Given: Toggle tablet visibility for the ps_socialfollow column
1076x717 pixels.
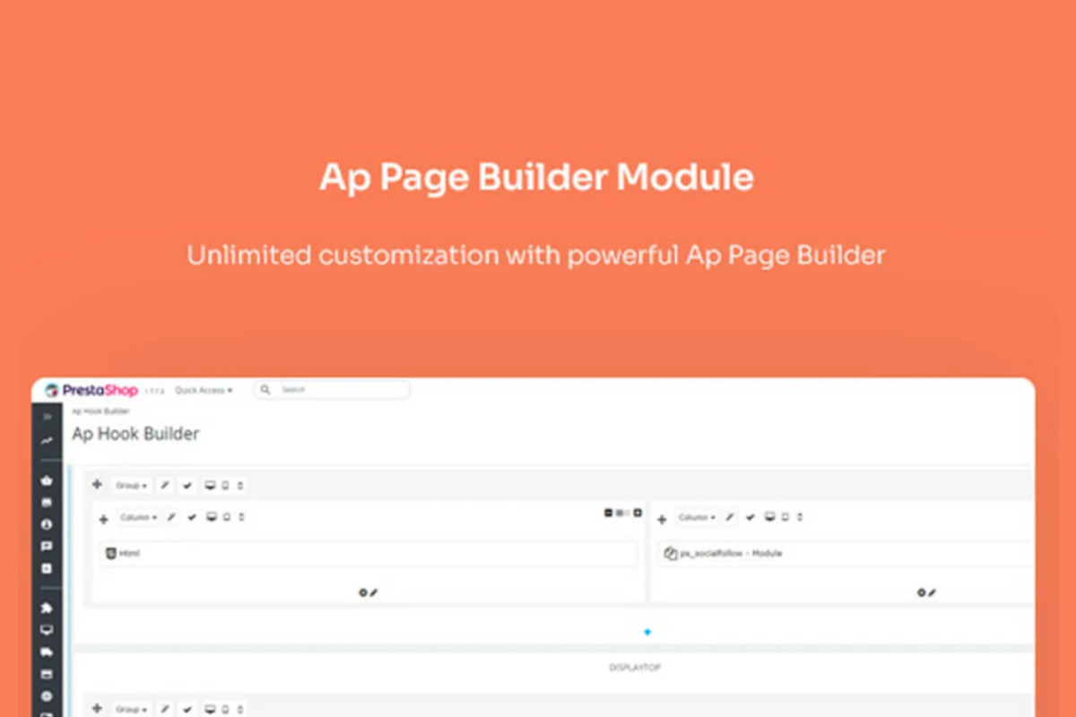Looking at the screenshot, I should [x=785, y=517].
